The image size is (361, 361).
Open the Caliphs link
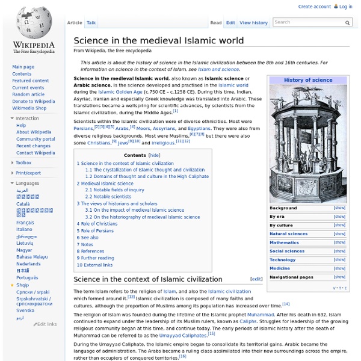click(248, 321)
